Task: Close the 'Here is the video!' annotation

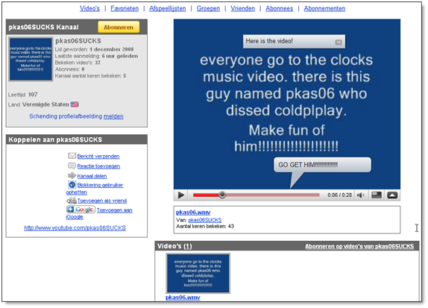Action: point(339,42)
